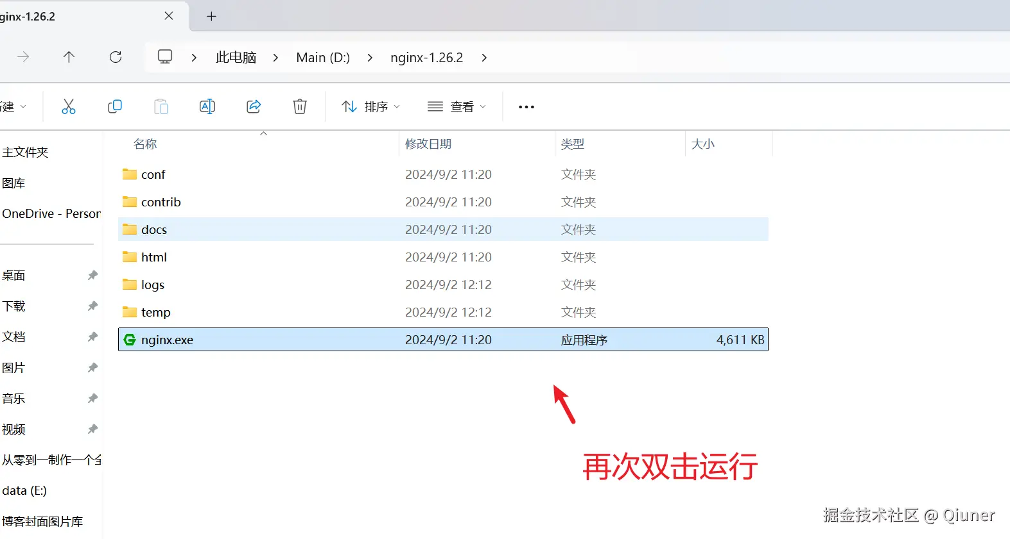
Task: Click the 4,611 KB size value
Action: [740, 340]
